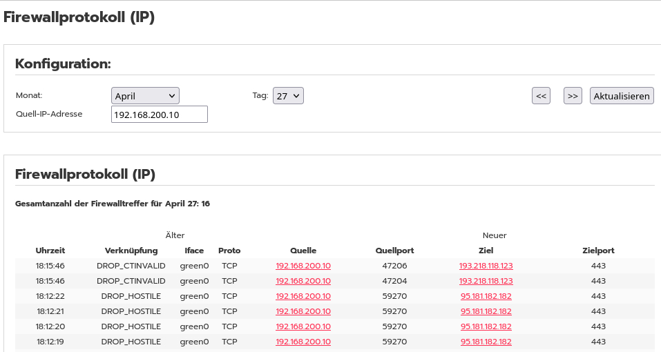Click the Quellport column header

tap(394, 251)
